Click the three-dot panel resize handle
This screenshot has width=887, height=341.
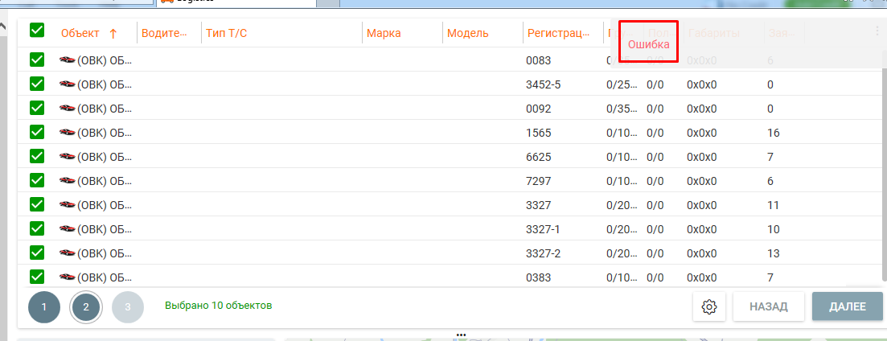click(x=461, y=334)
